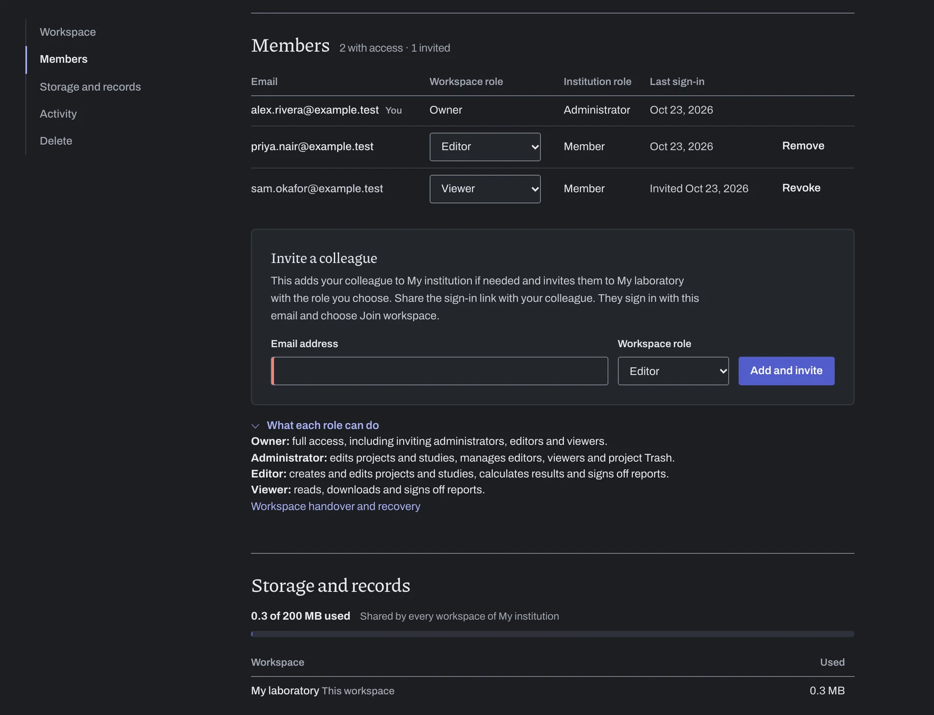Go to Storage and records in sidebar

(90, 87)
